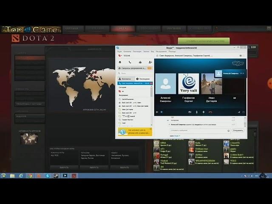Image resolution: width=272 pixels, height=204 pixels.
Task: Open Steam from the taskbar
Action: click(56, 176)
